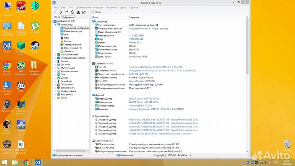Open File Explorer from the taskbar
295x166 pixels.
[x=15, y=162]
